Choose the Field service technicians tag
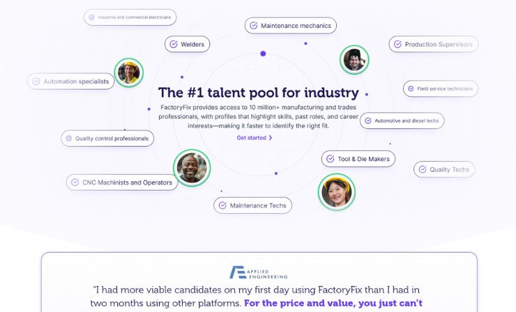Image resolution: width=516 pixels, height=312 pixels. (x=440, y=88)
